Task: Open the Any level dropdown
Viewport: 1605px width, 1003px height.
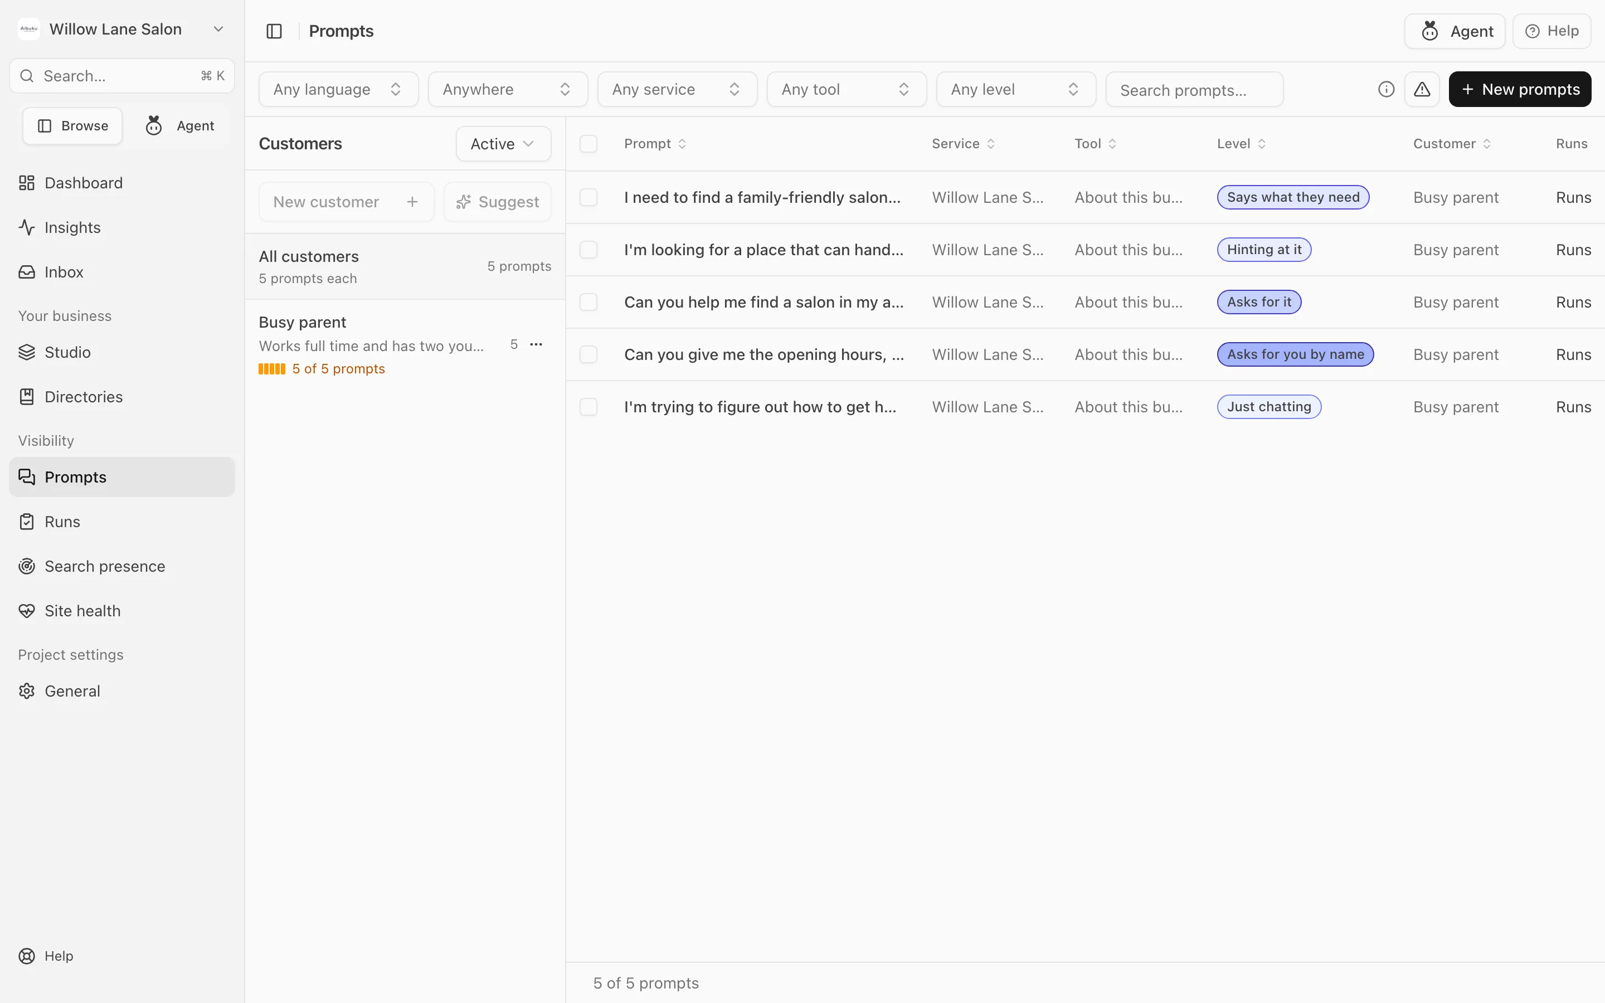Action: (1016, 89)
